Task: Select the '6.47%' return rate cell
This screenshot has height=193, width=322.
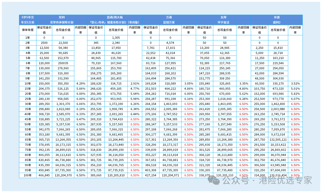Action: tap(81, 119)
